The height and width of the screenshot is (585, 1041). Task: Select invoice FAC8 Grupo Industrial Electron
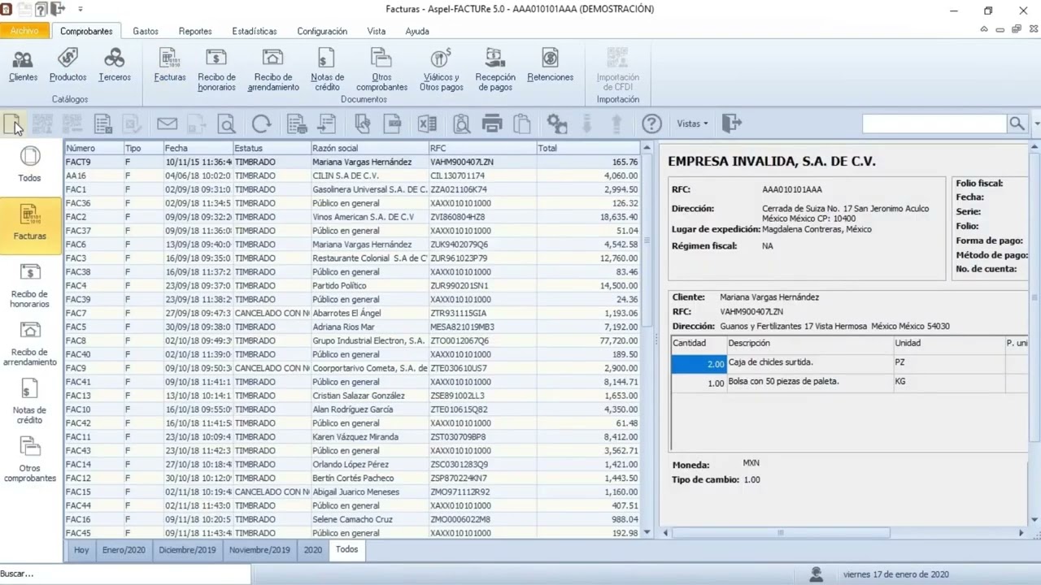352,340
